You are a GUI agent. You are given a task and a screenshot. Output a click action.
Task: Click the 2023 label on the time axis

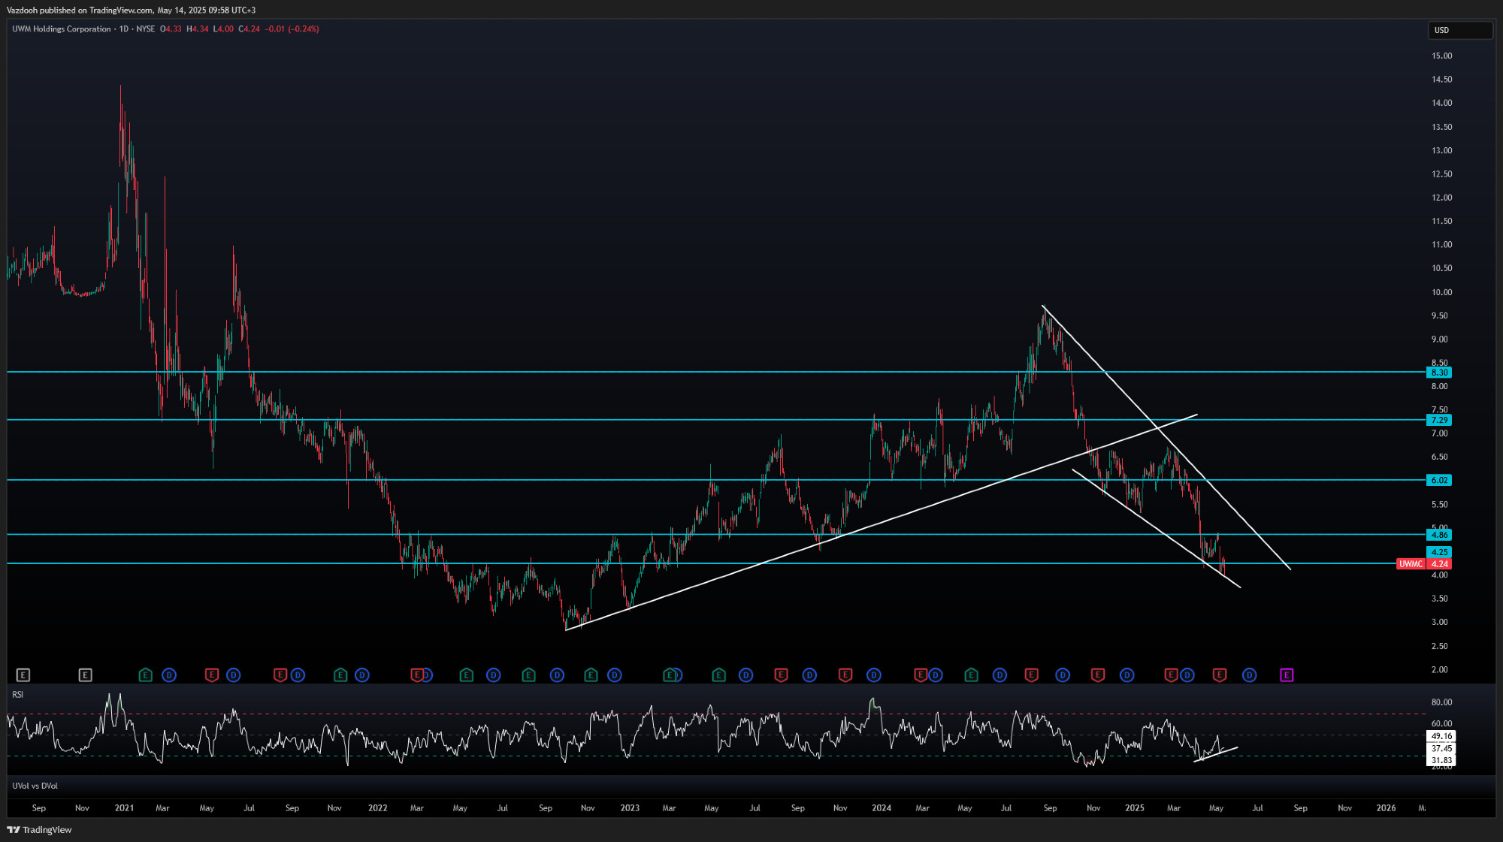(630, 808)
